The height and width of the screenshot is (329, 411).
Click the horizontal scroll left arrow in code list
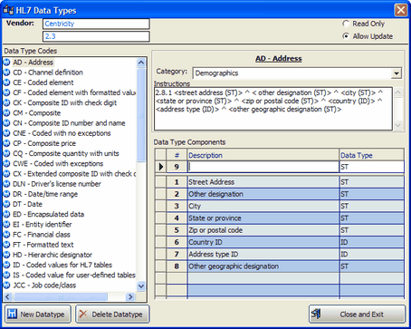tap(8, 296)
